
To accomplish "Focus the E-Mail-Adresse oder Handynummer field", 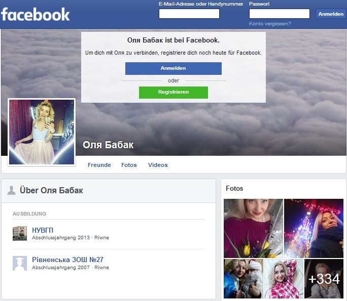I will (x=189, y=14).
